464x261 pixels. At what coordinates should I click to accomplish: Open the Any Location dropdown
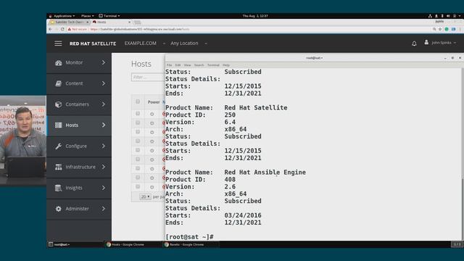[x=188, y=43]
